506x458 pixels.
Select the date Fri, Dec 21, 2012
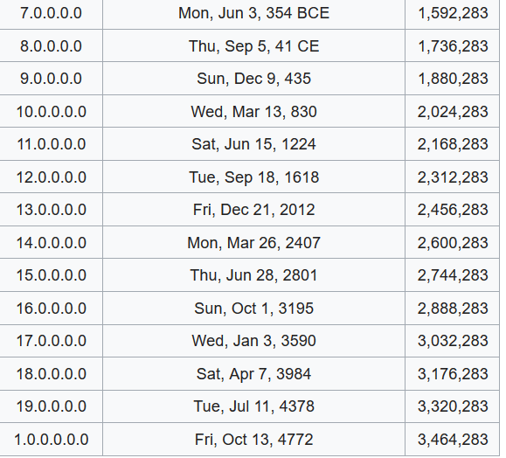coord(253,210)
